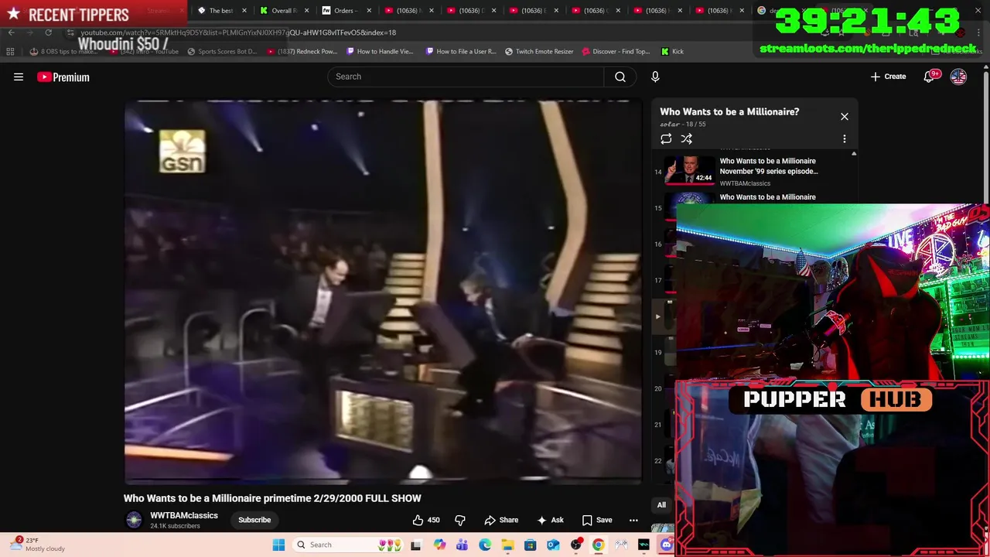990x557 pixels.
Task: Open Task View on taskbar
Action: point(415,545)
